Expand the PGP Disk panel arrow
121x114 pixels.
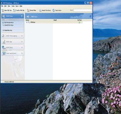click(x=22, y=47)
